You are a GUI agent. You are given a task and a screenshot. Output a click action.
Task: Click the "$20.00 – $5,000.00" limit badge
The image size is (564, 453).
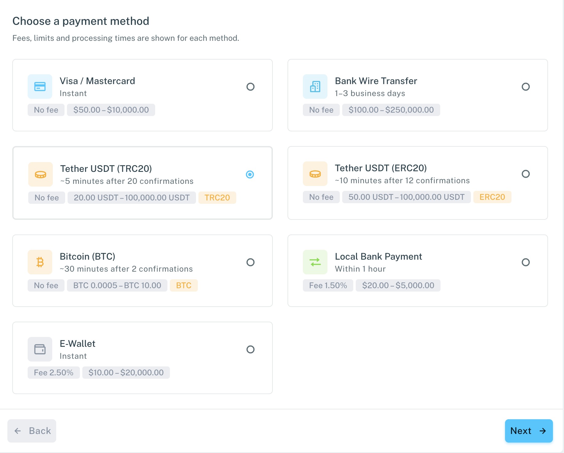[398, 285]
